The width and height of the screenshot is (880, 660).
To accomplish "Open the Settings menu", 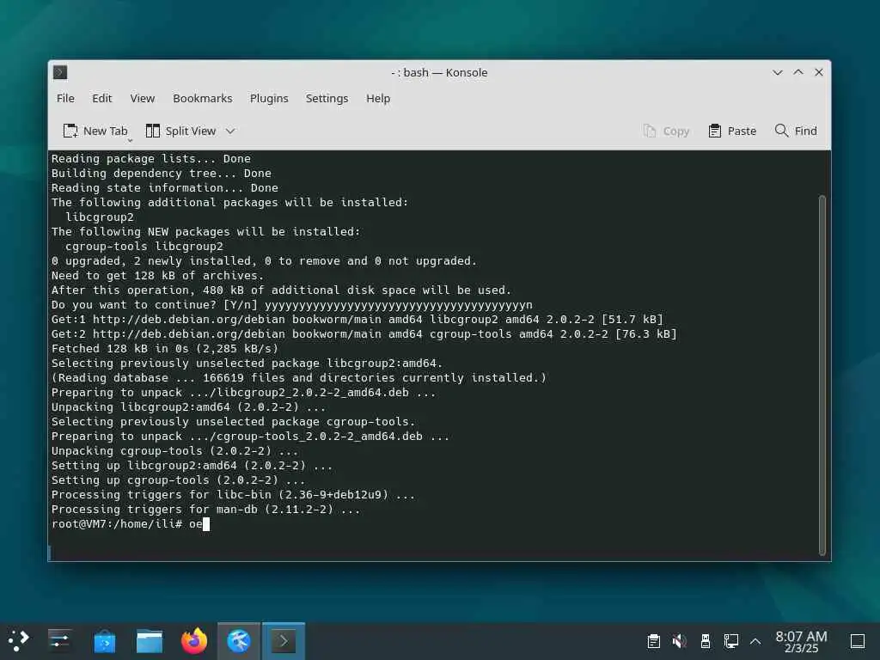I will click(327, 98).
